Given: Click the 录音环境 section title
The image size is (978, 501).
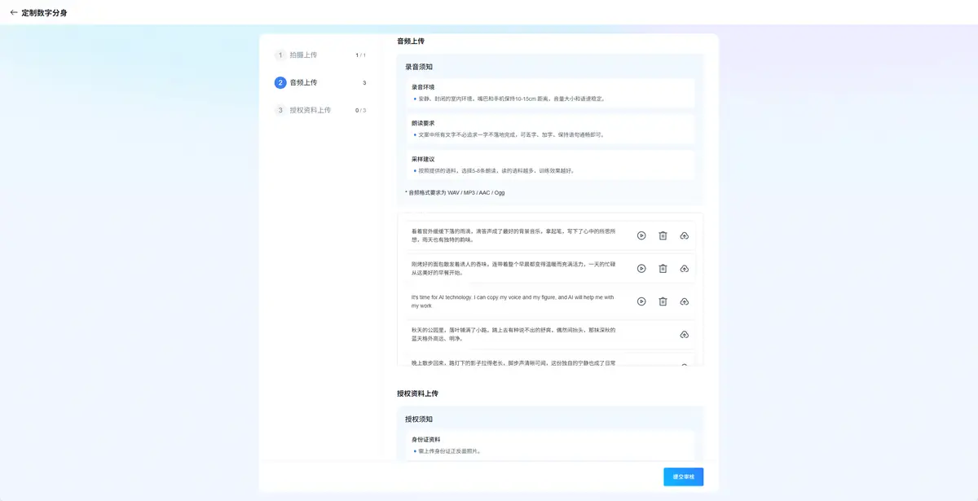Looking at the screenshot, I should point(423,87).
